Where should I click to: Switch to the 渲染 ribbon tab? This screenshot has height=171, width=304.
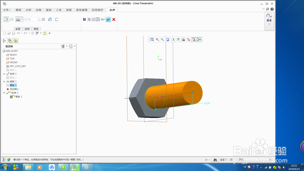point(49,10)
